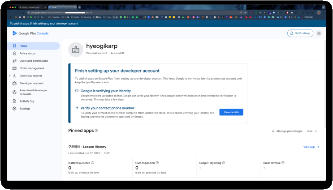Viewport: 333px width, 190px height.
Task: Click the Last updated Jun 27, 2025 text
Action: 84,153
